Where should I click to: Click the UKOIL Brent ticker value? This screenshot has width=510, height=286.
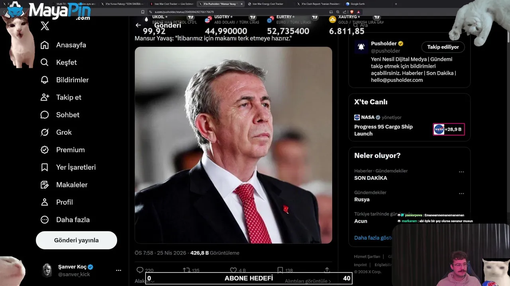(x=154, y=31)
